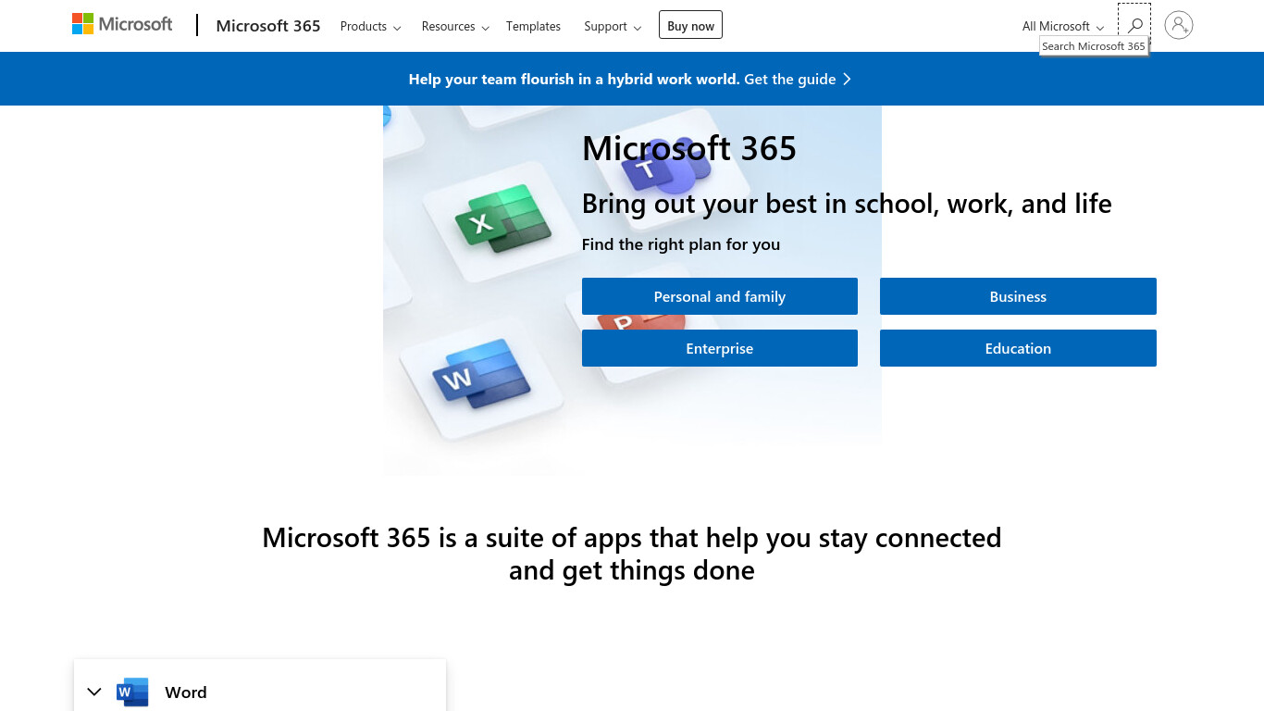Click the 'Bring out your best' tagline
Screen dimensions: 1264x711
(x=847, y=204)
